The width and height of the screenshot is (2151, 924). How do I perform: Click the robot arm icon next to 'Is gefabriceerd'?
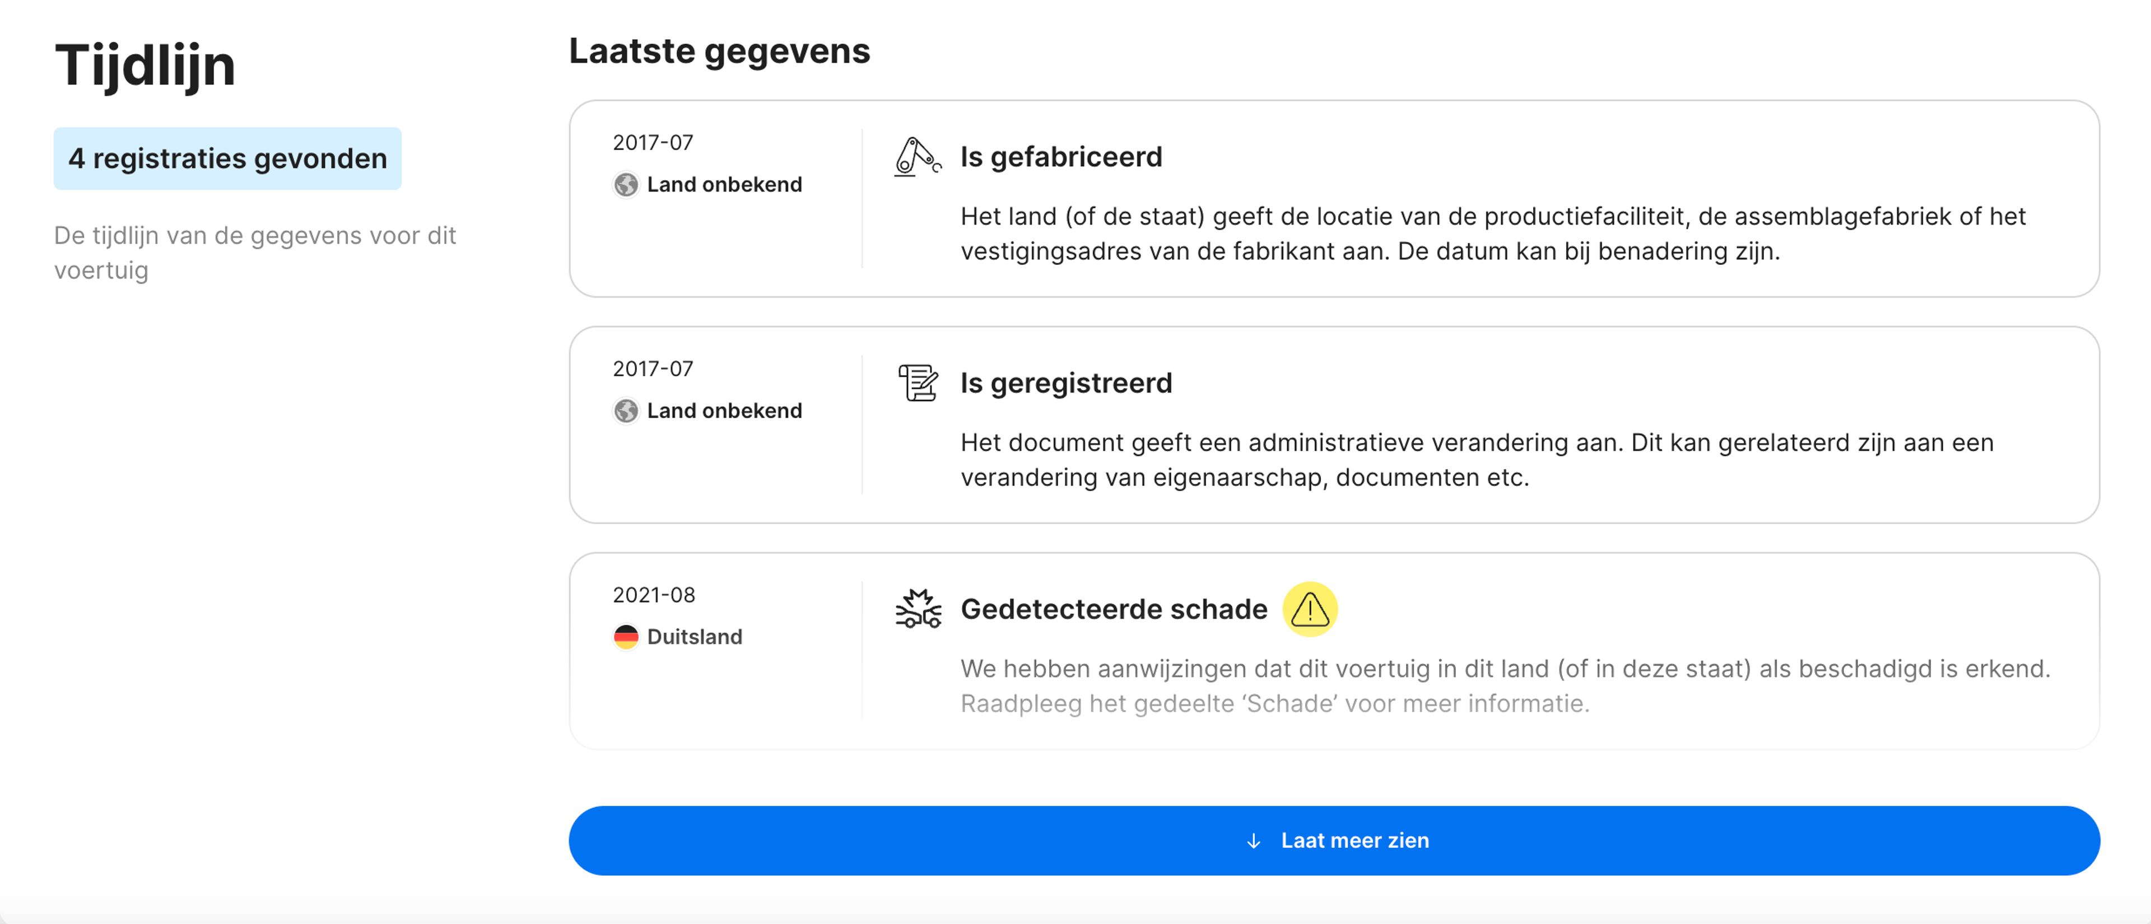point(918,157)
